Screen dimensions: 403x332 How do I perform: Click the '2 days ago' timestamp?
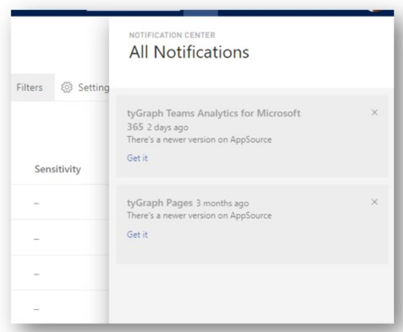pyautogui.click(x=167, y=127)
